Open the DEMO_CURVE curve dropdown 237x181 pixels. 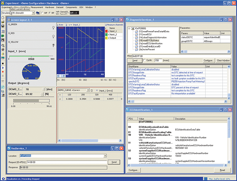point(88,90)
